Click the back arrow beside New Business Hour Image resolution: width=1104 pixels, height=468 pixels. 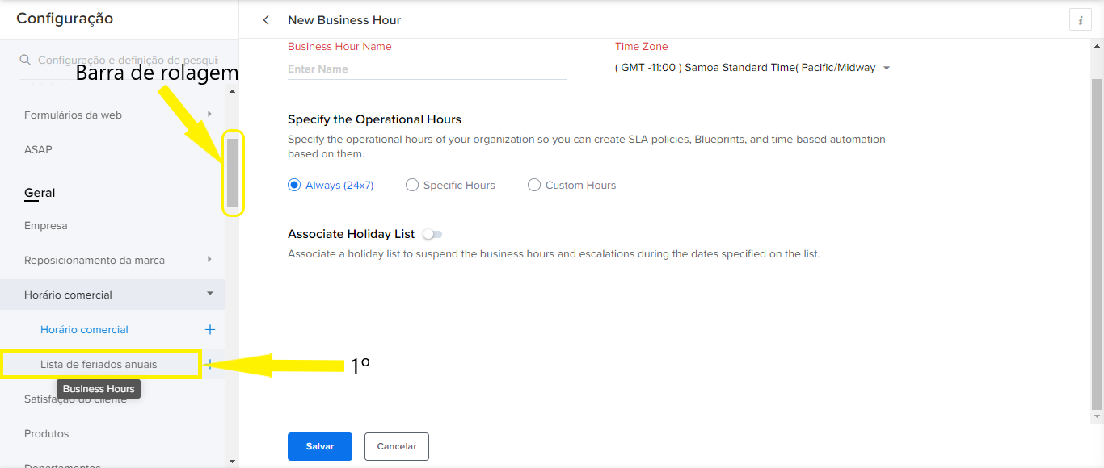266,20
